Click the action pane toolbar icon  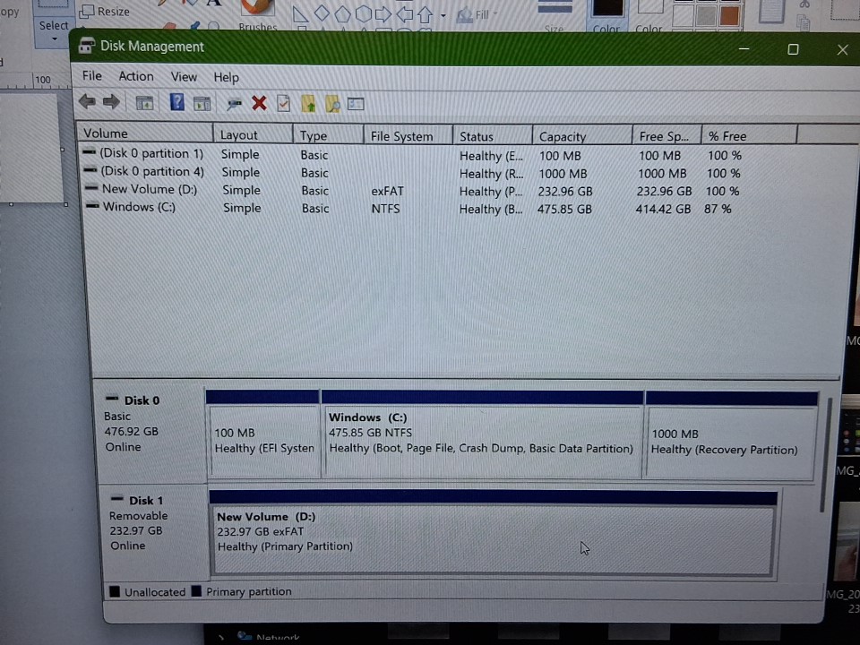[x=202, y=103]
